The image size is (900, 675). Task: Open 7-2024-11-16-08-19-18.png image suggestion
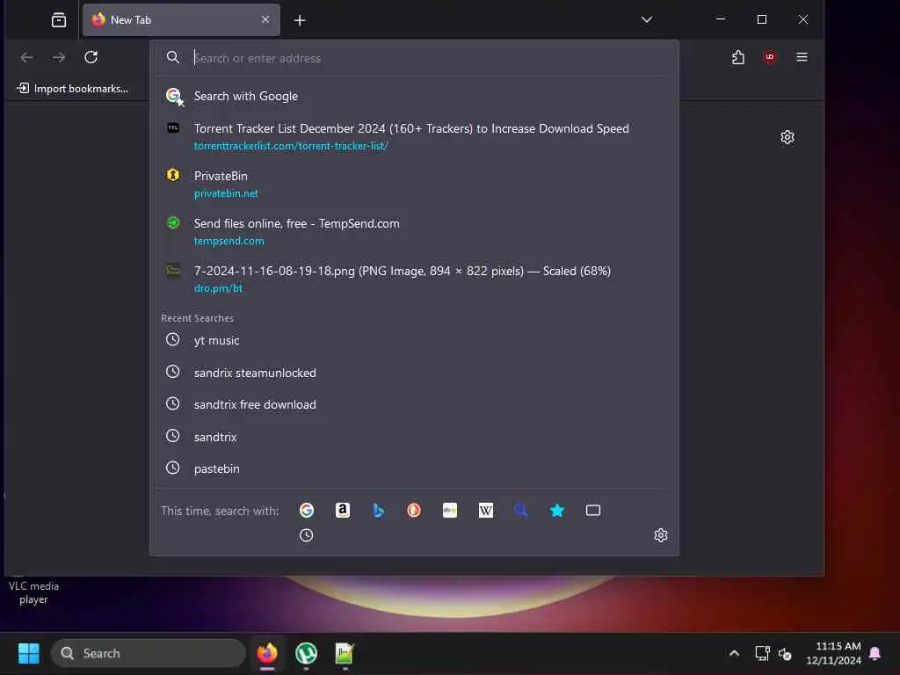[x=415, y=279]
